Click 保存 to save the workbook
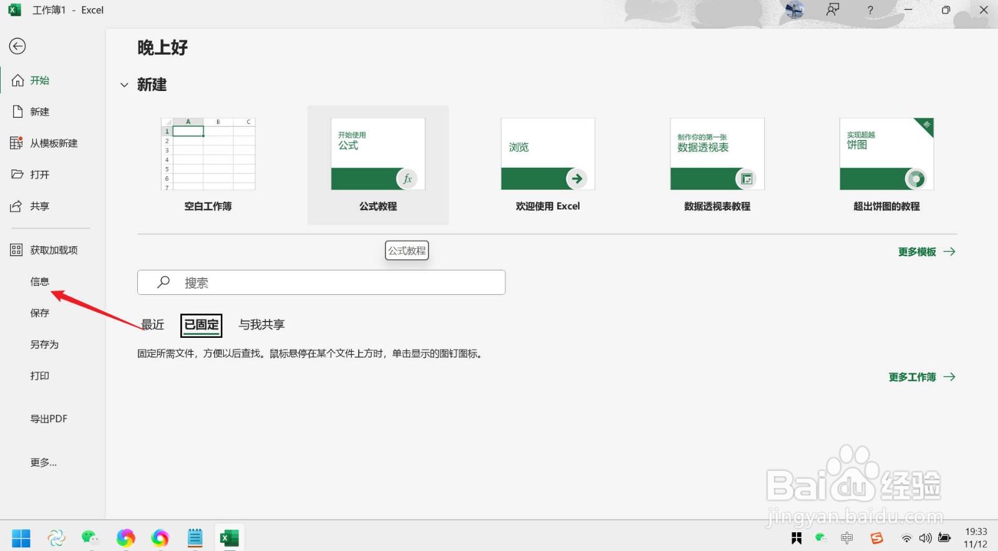The height and width of the screenshot is (551, 998). tap(40, 313)
